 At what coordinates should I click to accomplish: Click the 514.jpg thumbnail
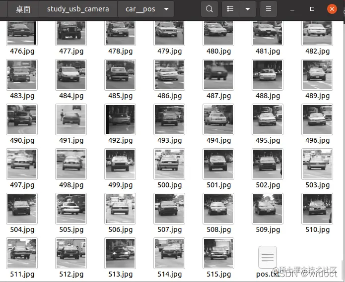click(x=169, y=253)
